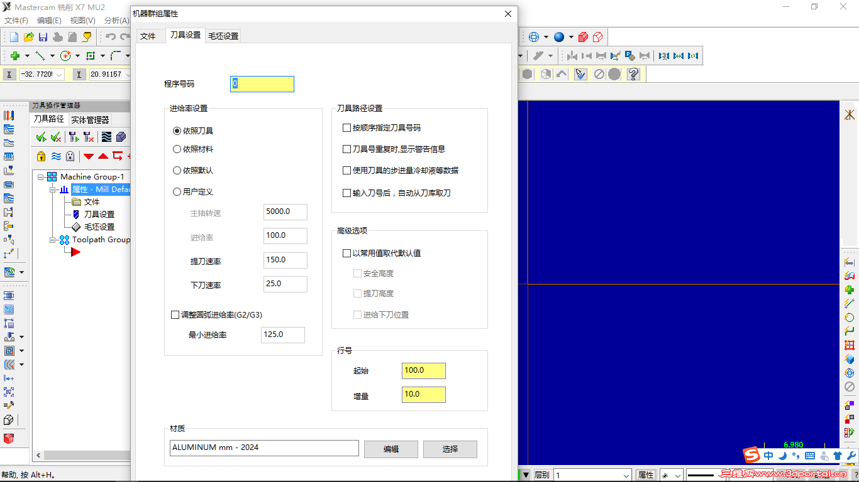This screenshot has width=859, height=482.
Task: Click the red wireframe cube icon
Action: [597, 37]
